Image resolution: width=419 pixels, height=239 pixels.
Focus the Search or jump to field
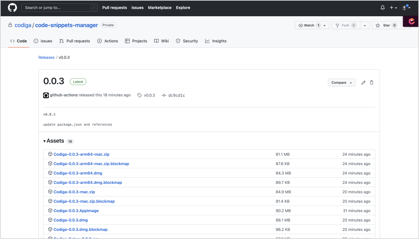(60, 7)
